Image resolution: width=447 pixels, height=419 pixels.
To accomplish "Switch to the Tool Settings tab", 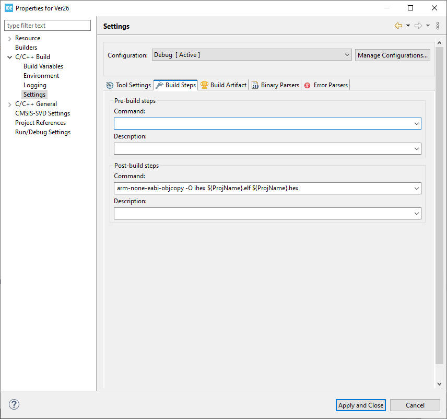I will [x=128, y=85].
